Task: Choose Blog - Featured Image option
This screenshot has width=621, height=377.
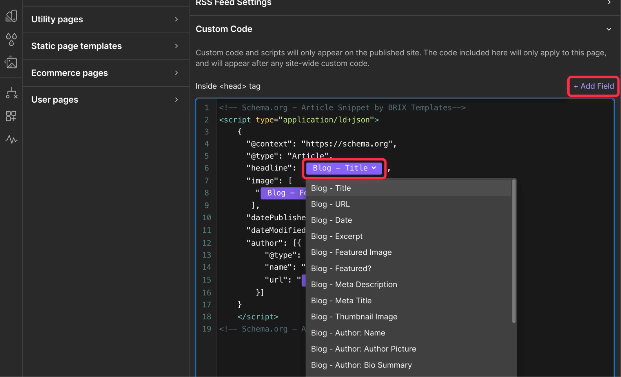Action: coord(408,252)
